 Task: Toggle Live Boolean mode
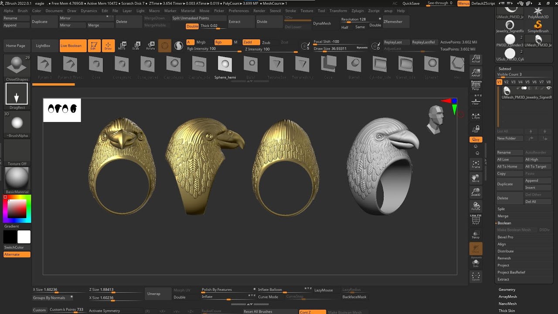73,46
